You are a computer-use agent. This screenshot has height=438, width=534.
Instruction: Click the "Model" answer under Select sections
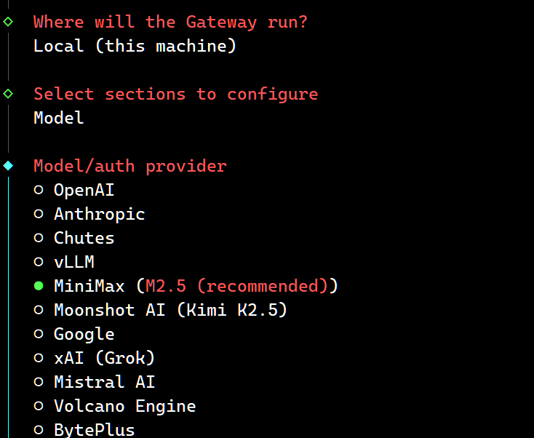click(59, 118)
